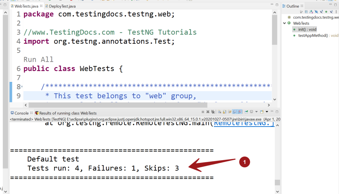Open Results of running class WebTests tab

pyautogui.click(x=68, y=113)
